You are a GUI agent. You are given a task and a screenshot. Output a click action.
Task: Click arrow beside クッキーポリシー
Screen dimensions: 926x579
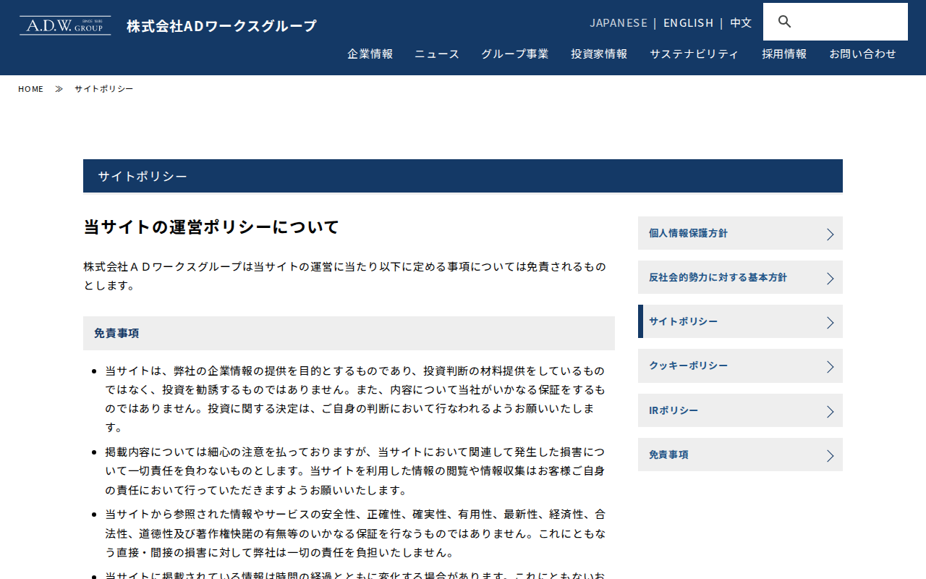(x=831, y=367)
